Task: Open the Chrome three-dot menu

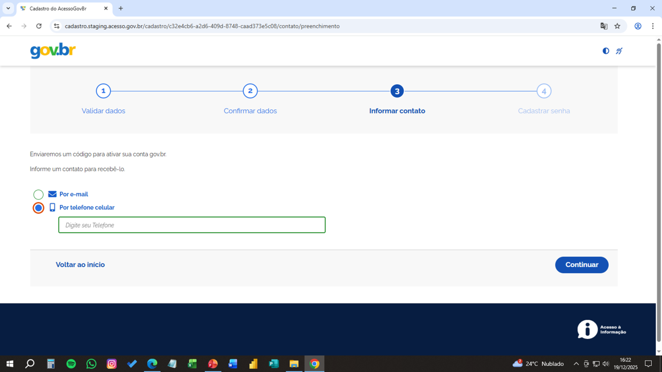Action: [653, 26]
